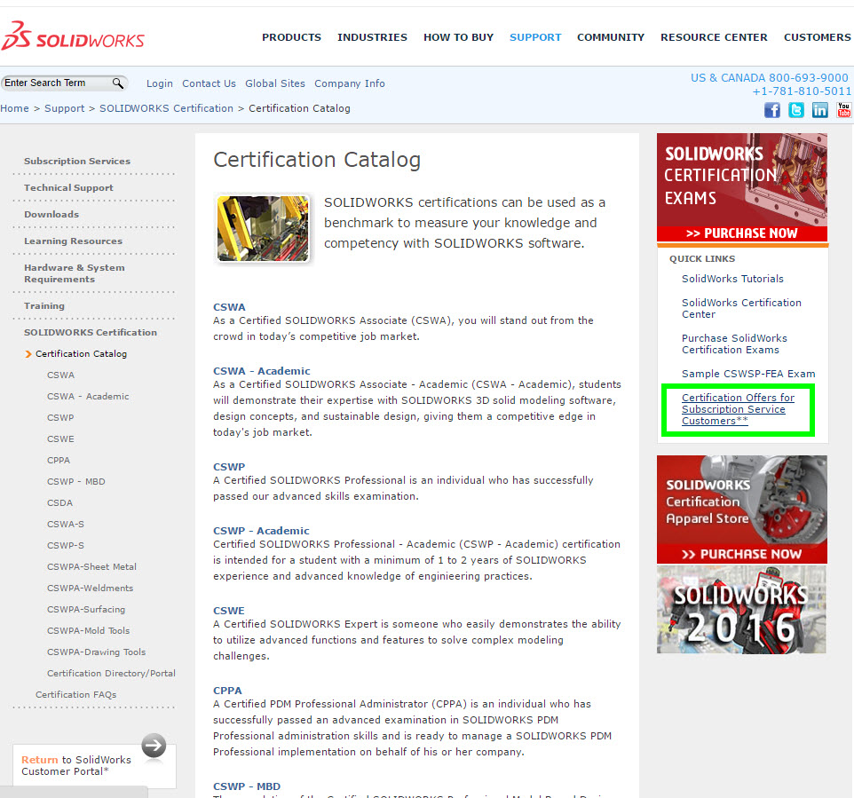Image resolution: width=854 pixels, height=798 pixels.
Task: Select CSWPA-Surfacing in sidebar
Action: coord(86,610)
